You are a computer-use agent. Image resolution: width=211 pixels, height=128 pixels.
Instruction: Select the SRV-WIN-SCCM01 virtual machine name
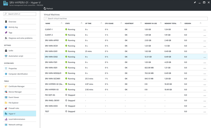53,79
